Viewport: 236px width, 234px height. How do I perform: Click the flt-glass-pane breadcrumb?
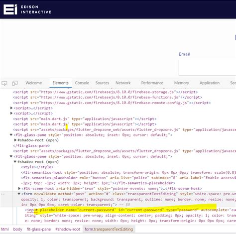pyautogui.click(x=39, y=229)
